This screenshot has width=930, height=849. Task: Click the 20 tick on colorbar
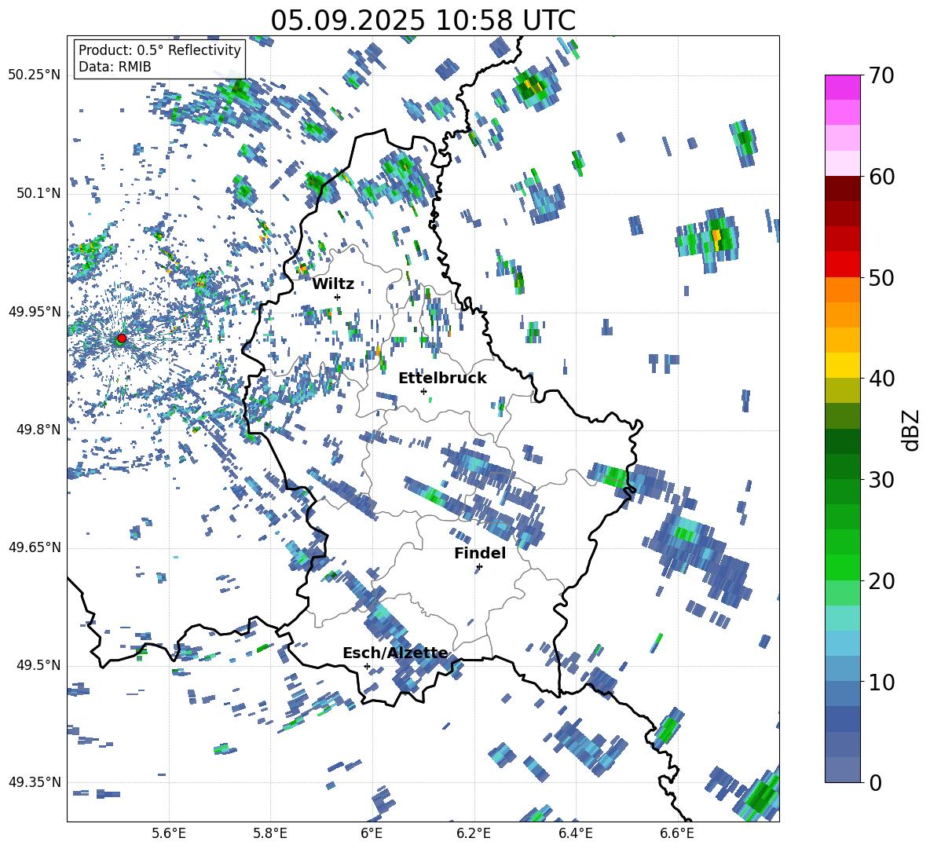coord(881,580)
